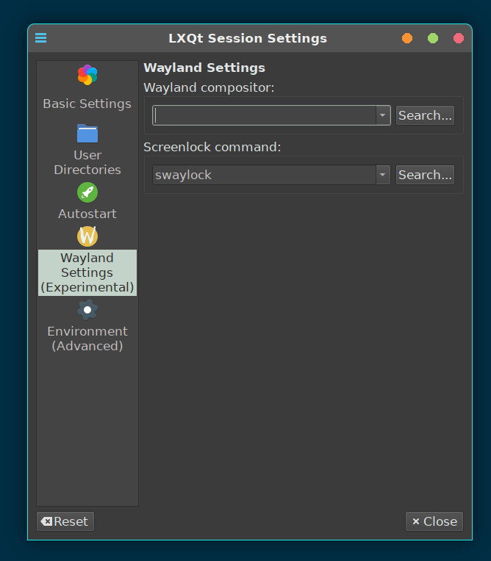Select Wayland Settings (Experimental) label
The image size is (491, 561).
(x=87, y=272)
